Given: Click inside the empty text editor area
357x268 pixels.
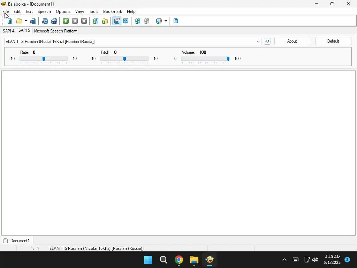Looking at the screenshot, I should 178,153.
